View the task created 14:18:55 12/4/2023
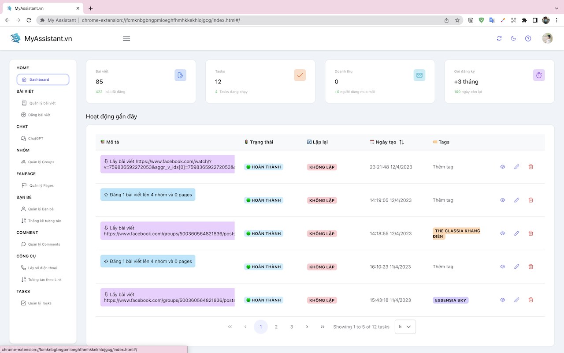The height and width of the screenshot is (353, 564). coord(502,233)
